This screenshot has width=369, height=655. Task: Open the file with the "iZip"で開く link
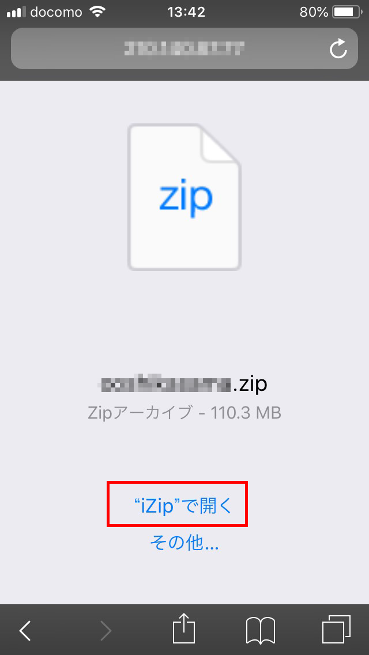coord(183,506)
